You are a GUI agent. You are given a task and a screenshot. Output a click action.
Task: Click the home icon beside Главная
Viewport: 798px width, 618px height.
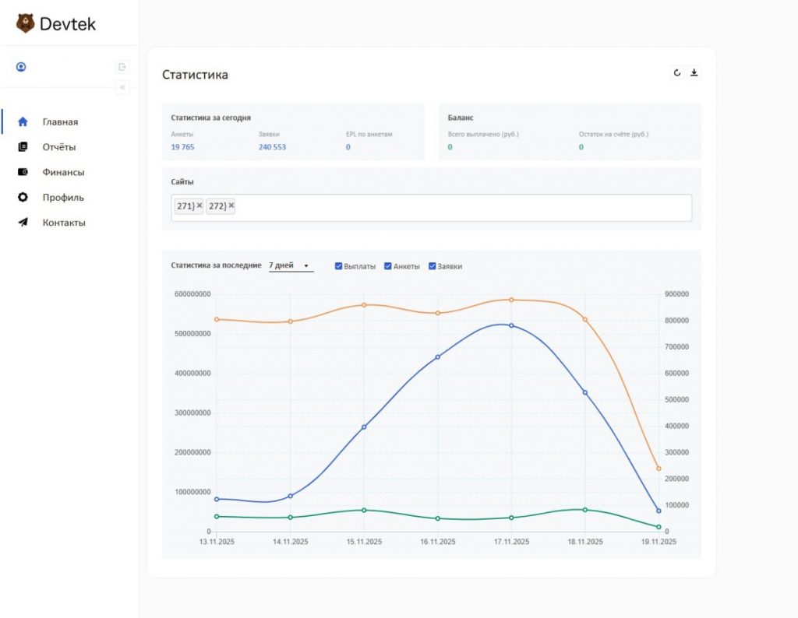[23, 122]
